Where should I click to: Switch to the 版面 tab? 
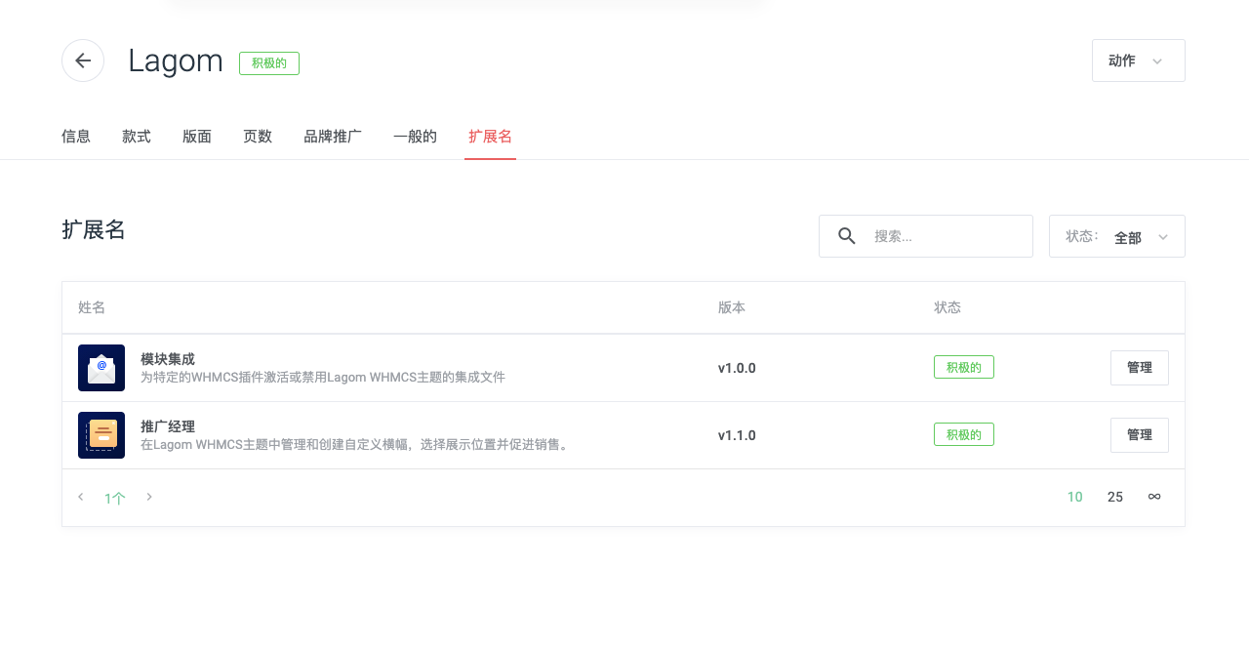point(197,137)
